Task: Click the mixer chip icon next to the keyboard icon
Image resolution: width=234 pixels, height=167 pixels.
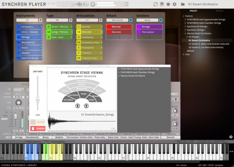Action: pyautogui.click(x=168, y=4)
